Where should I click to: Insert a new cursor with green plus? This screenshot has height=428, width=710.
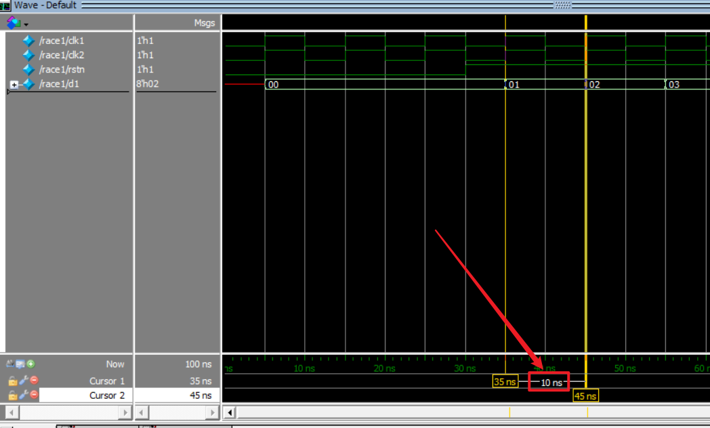pyautogui.click(x=30, y=364)
